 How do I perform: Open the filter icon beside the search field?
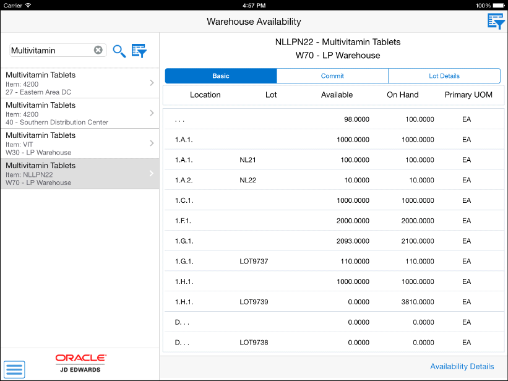coord(139,51)
